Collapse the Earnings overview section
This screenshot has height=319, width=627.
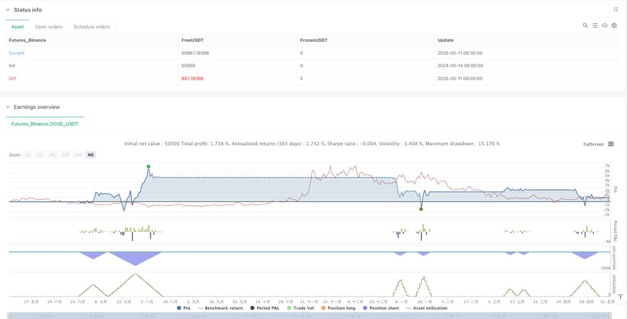point(8,107)
